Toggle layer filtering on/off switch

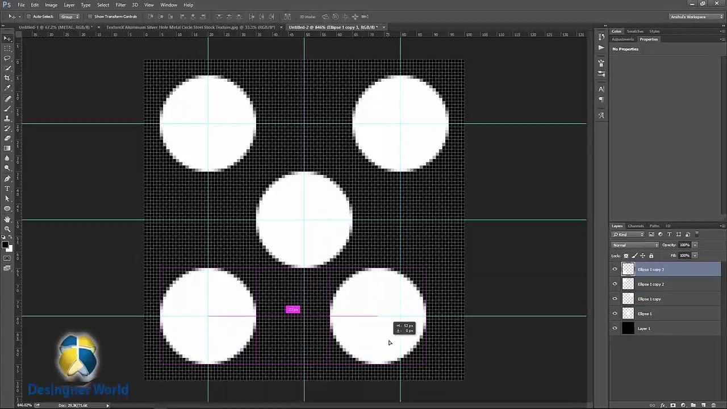(697, 235)
